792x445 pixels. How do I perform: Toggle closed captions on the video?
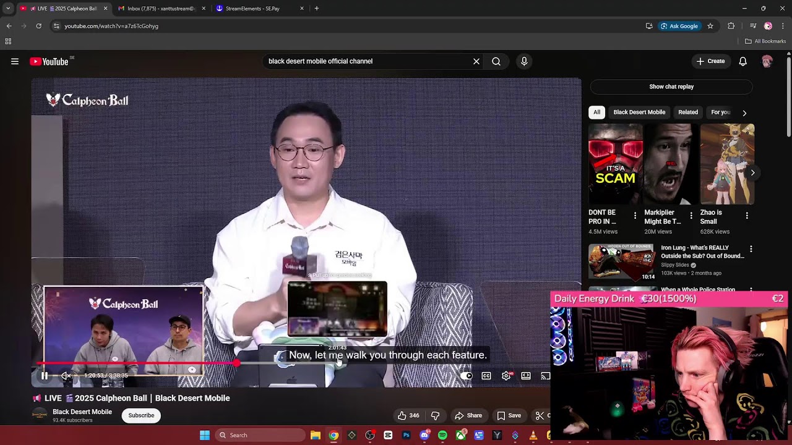pos(486,376)
